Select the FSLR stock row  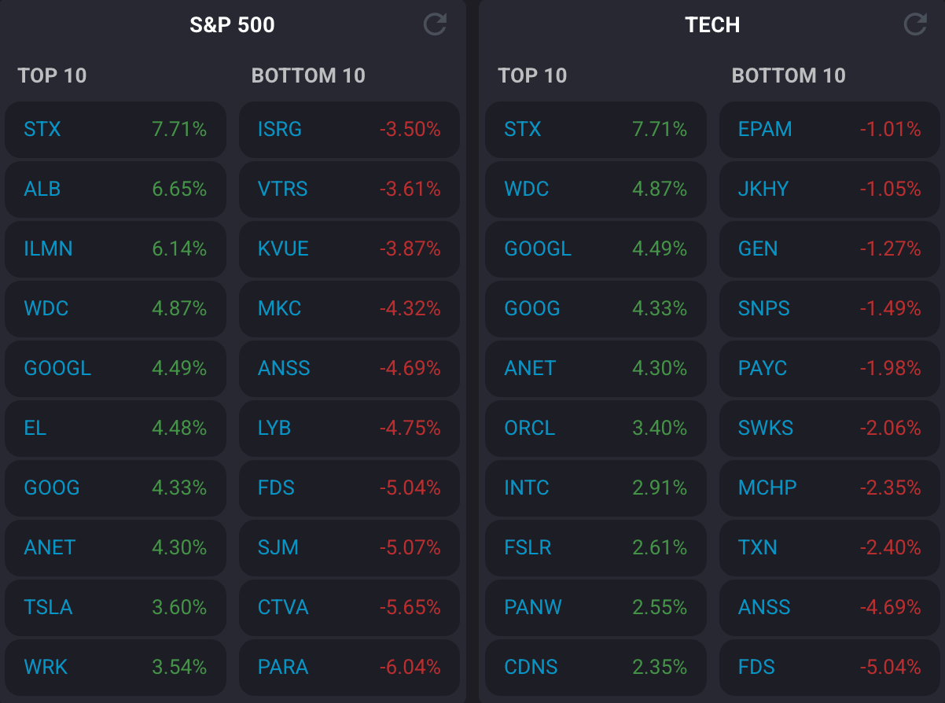[528, 547]
